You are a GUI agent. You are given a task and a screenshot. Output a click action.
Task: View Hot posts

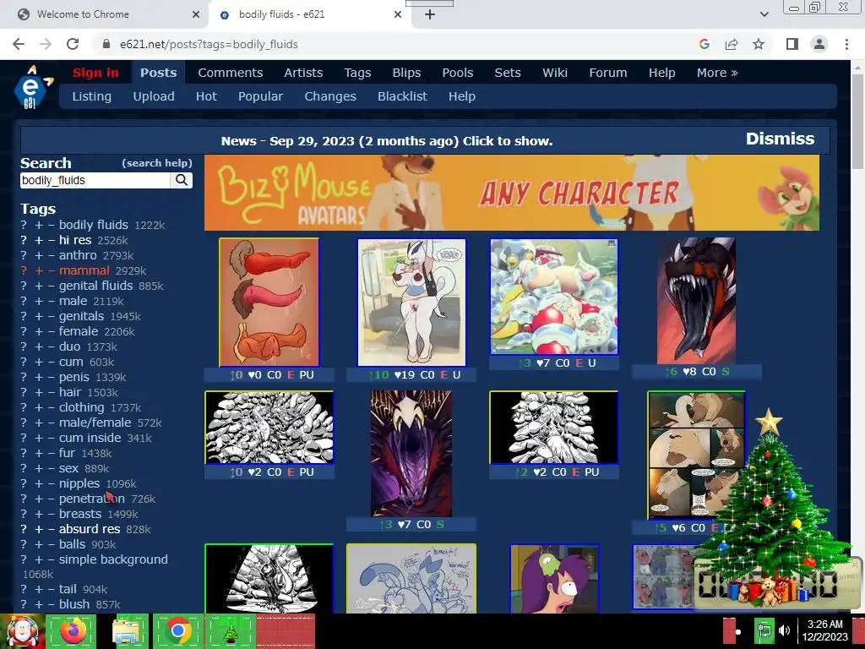click(x=206, y=96)
